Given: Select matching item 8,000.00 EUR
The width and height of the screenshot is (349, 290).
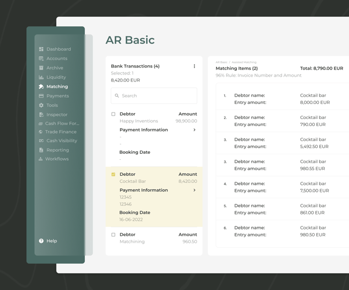Looking at the screenshot, I should point(282,99).
